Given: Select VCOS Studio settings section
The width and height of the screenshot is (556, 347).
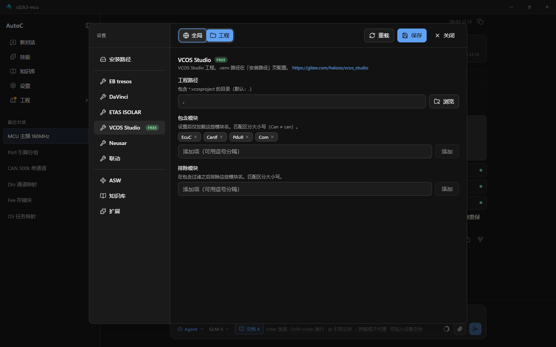Looking at the screenshot, I should [129, 128].
